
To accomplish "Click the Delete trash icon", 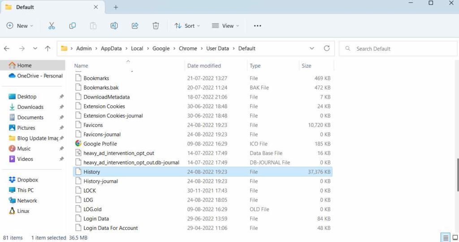I will (x=156, y=26).
